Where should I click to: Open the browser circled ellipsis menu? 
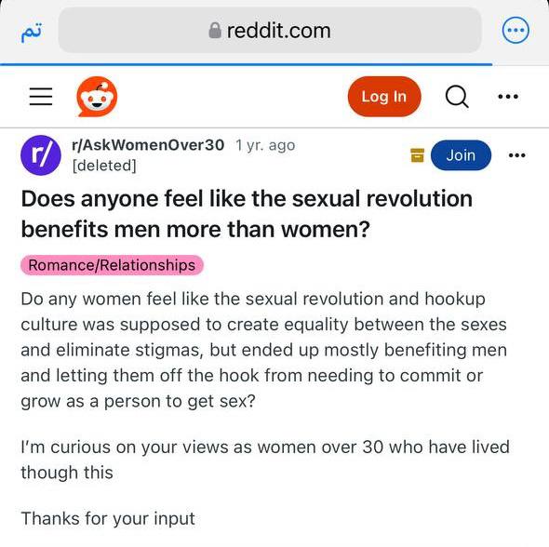coord(516,30)
